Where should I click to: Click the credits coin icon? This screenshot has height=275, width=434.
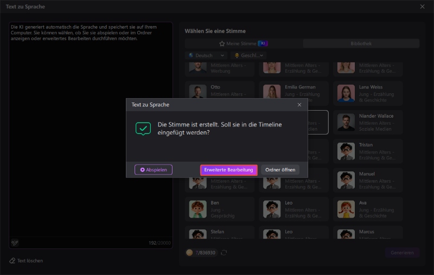click(x=189, y=253)
